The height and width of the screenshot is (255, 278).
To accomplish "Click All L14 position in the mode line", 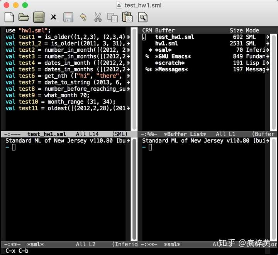I will pyautogui.click(x=87, y=134).
